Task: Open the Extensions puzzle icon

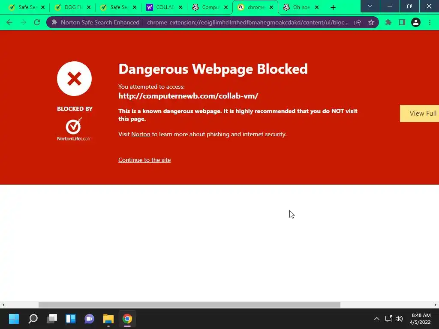Action: [x=388, y=22]
